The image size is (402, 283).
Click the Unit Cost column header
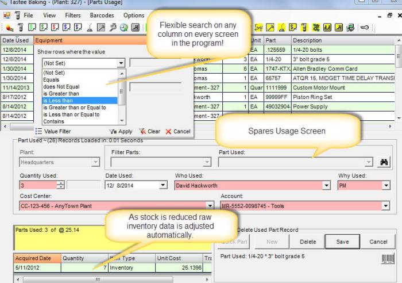(179, 258)
